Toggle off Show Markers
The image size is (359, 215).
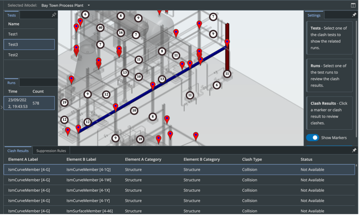[x=313, y=137]
